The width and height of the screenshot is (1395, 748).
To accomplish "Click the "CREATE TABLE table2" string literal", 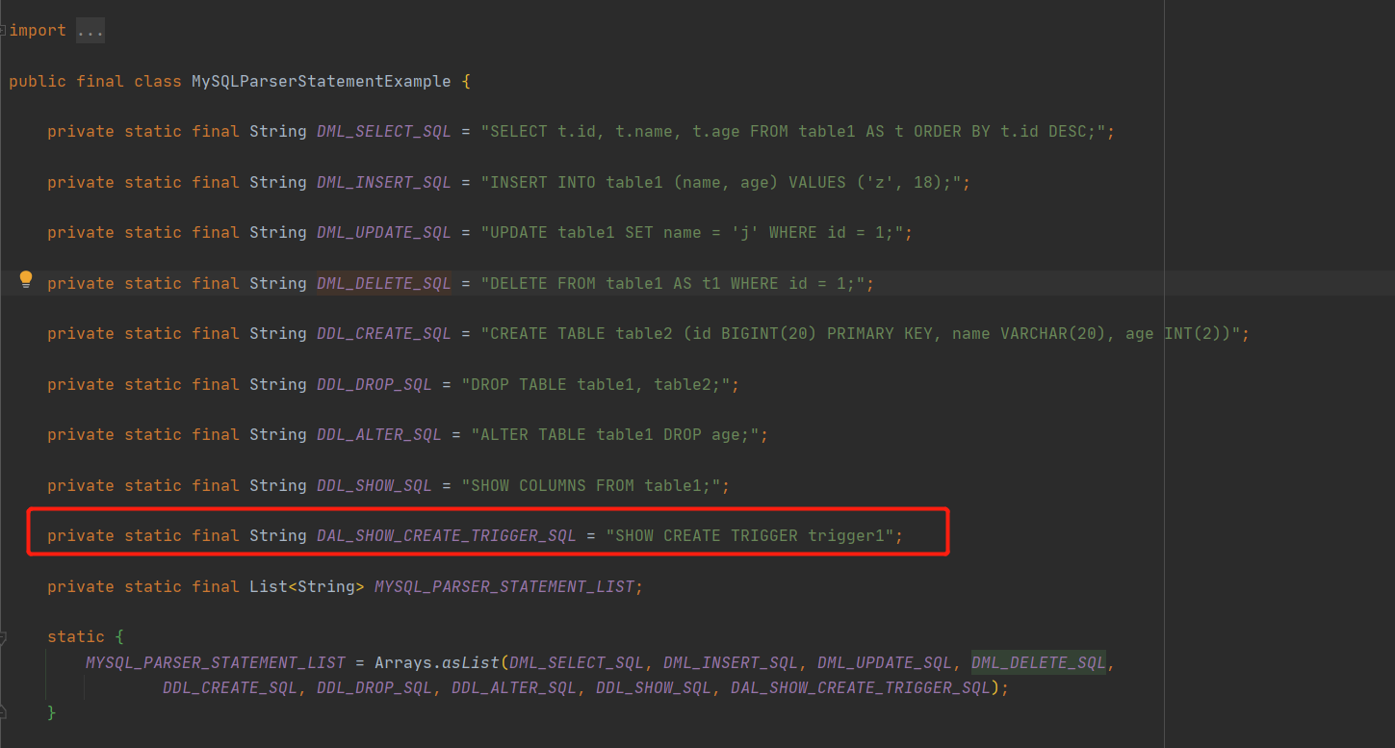I will click(x=860, y=334).
